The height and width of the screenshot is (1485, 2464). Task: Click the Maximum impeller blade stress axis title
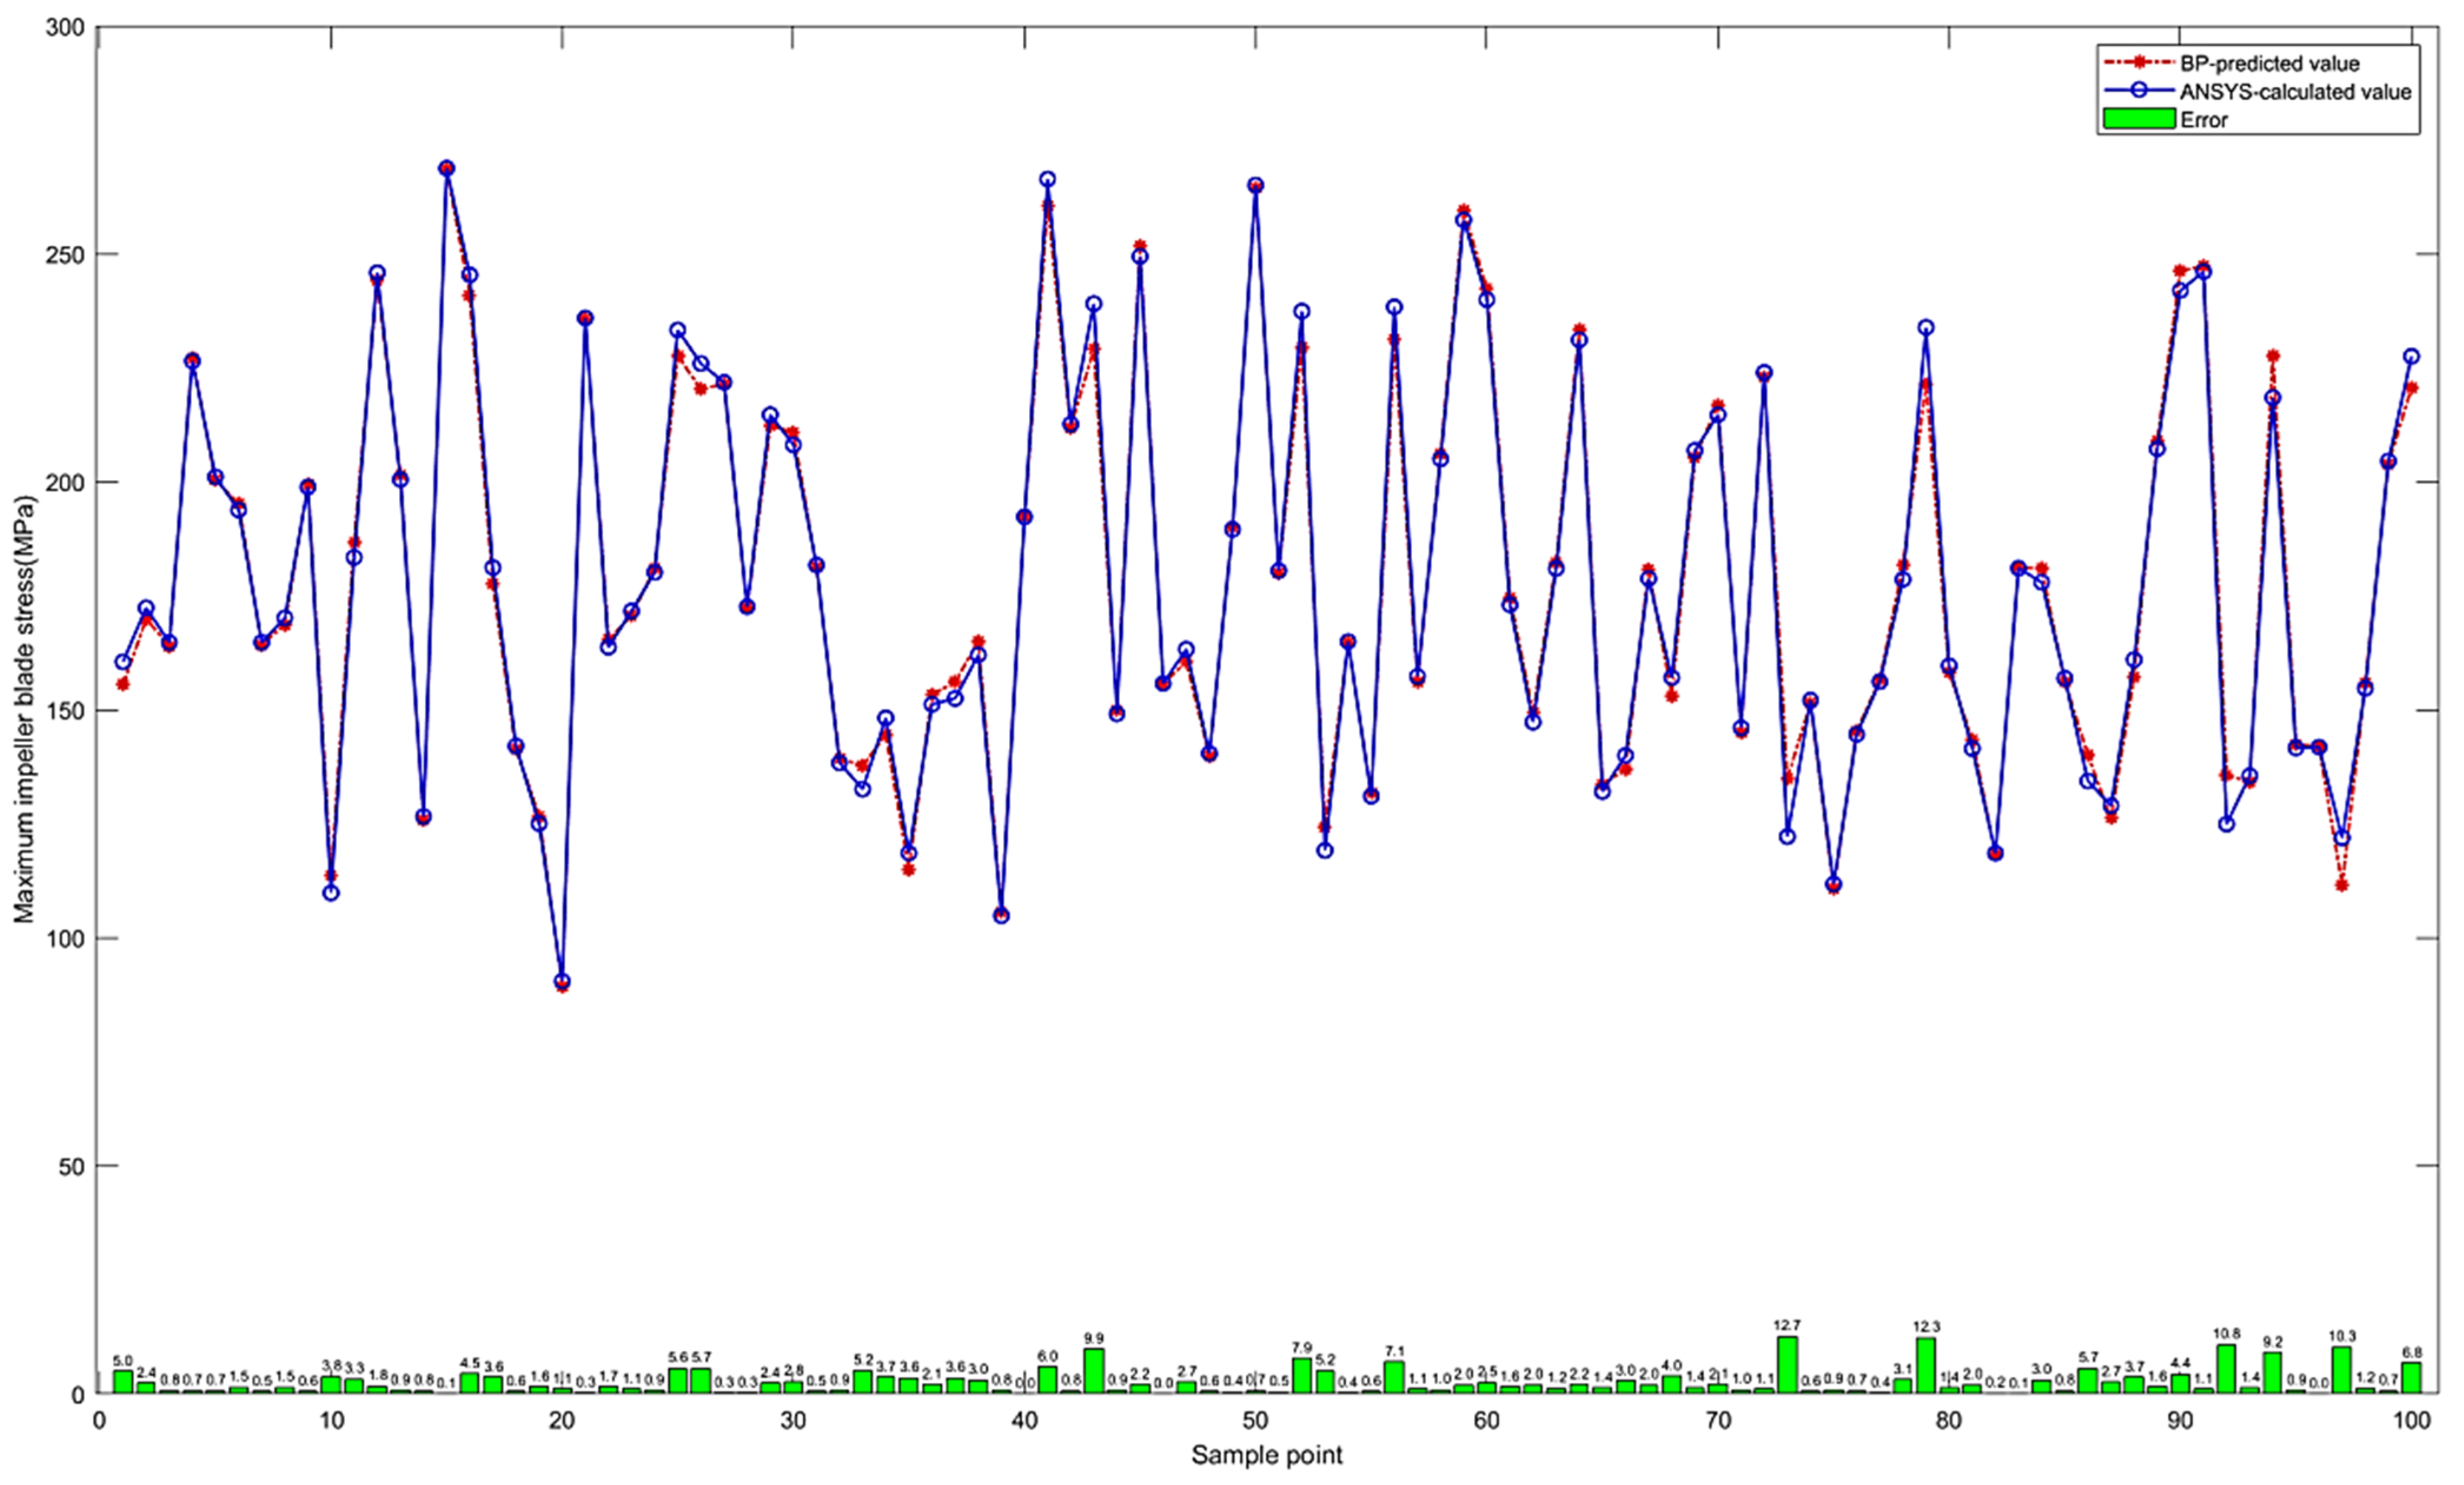(23, 710)
